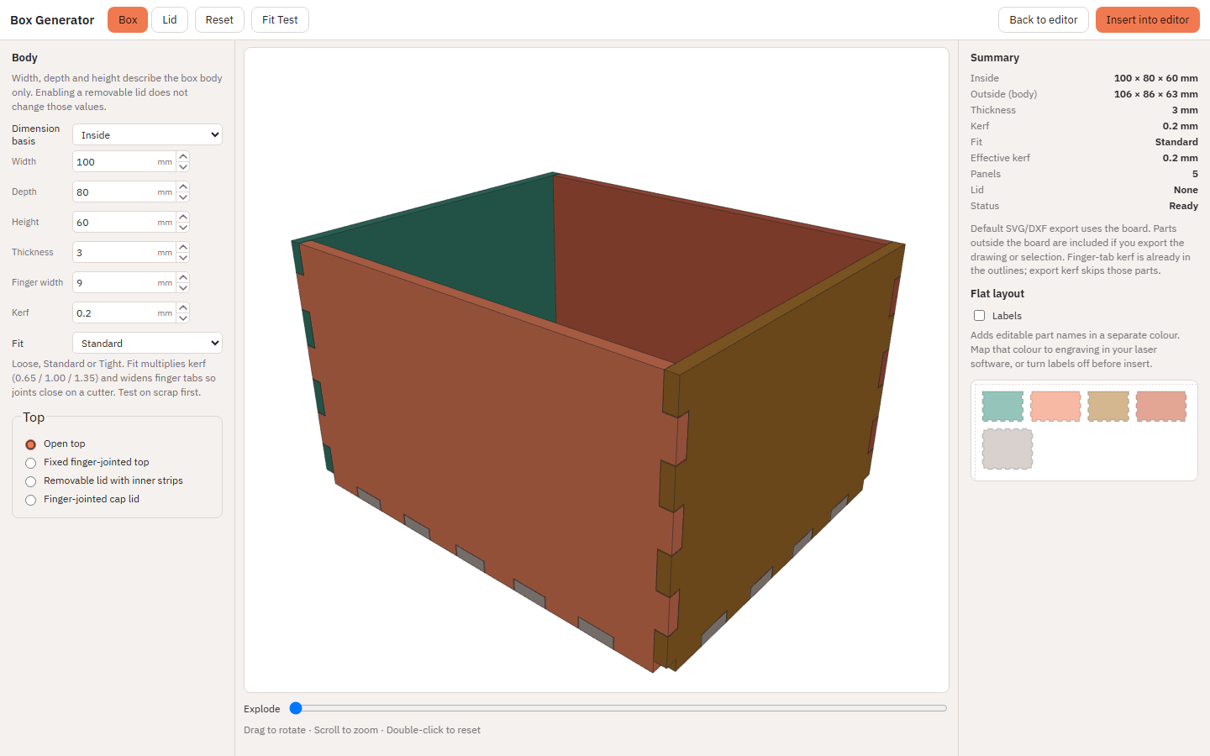Select the light pink panel in the flat layout
The width and height of the screenshot is (1210, 756).
(1055, 407)
